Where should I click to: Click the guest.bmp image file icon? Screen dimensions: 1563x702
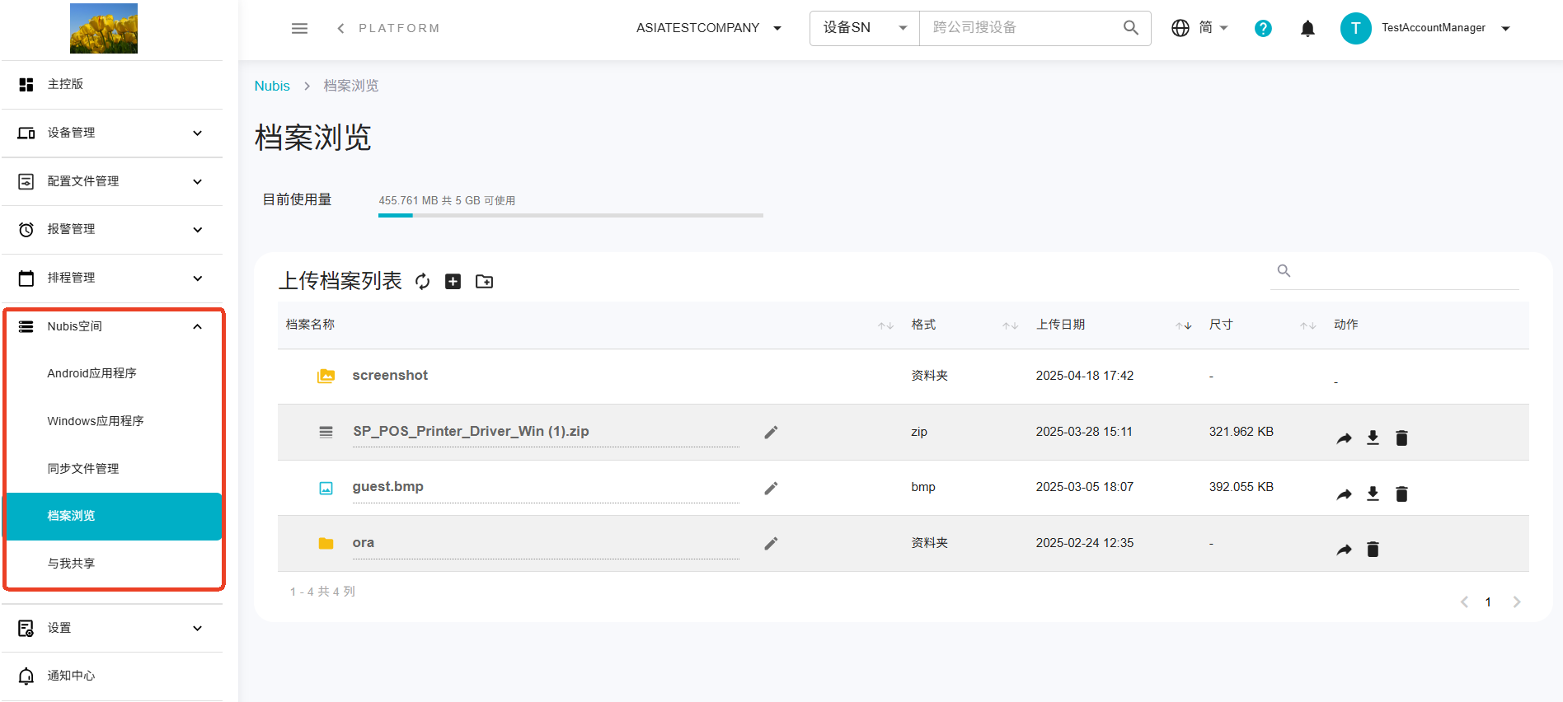click(x=326, y=489)
